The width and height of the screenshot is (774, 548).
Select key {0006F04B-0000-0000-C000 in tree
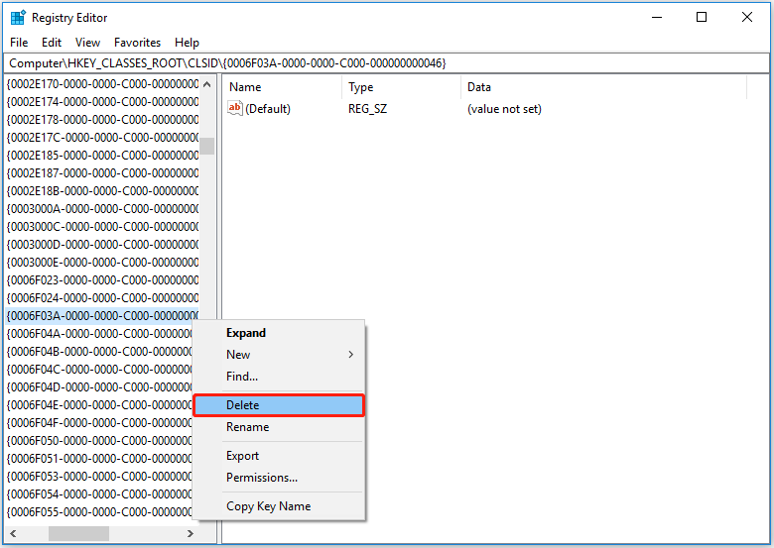[98, 352]
